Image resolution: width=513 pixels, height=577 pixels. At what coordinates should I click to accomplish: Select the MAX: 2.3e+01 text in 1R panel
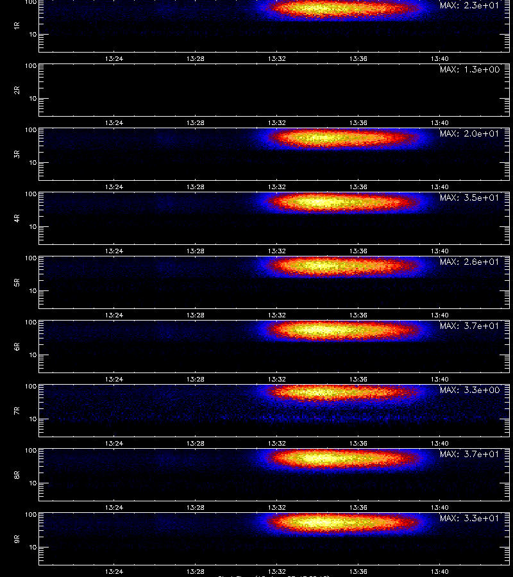(x=469, y=6)
